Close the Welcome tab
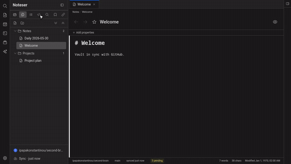The width and height of the screenshot is (291, 164). (94, 4)
